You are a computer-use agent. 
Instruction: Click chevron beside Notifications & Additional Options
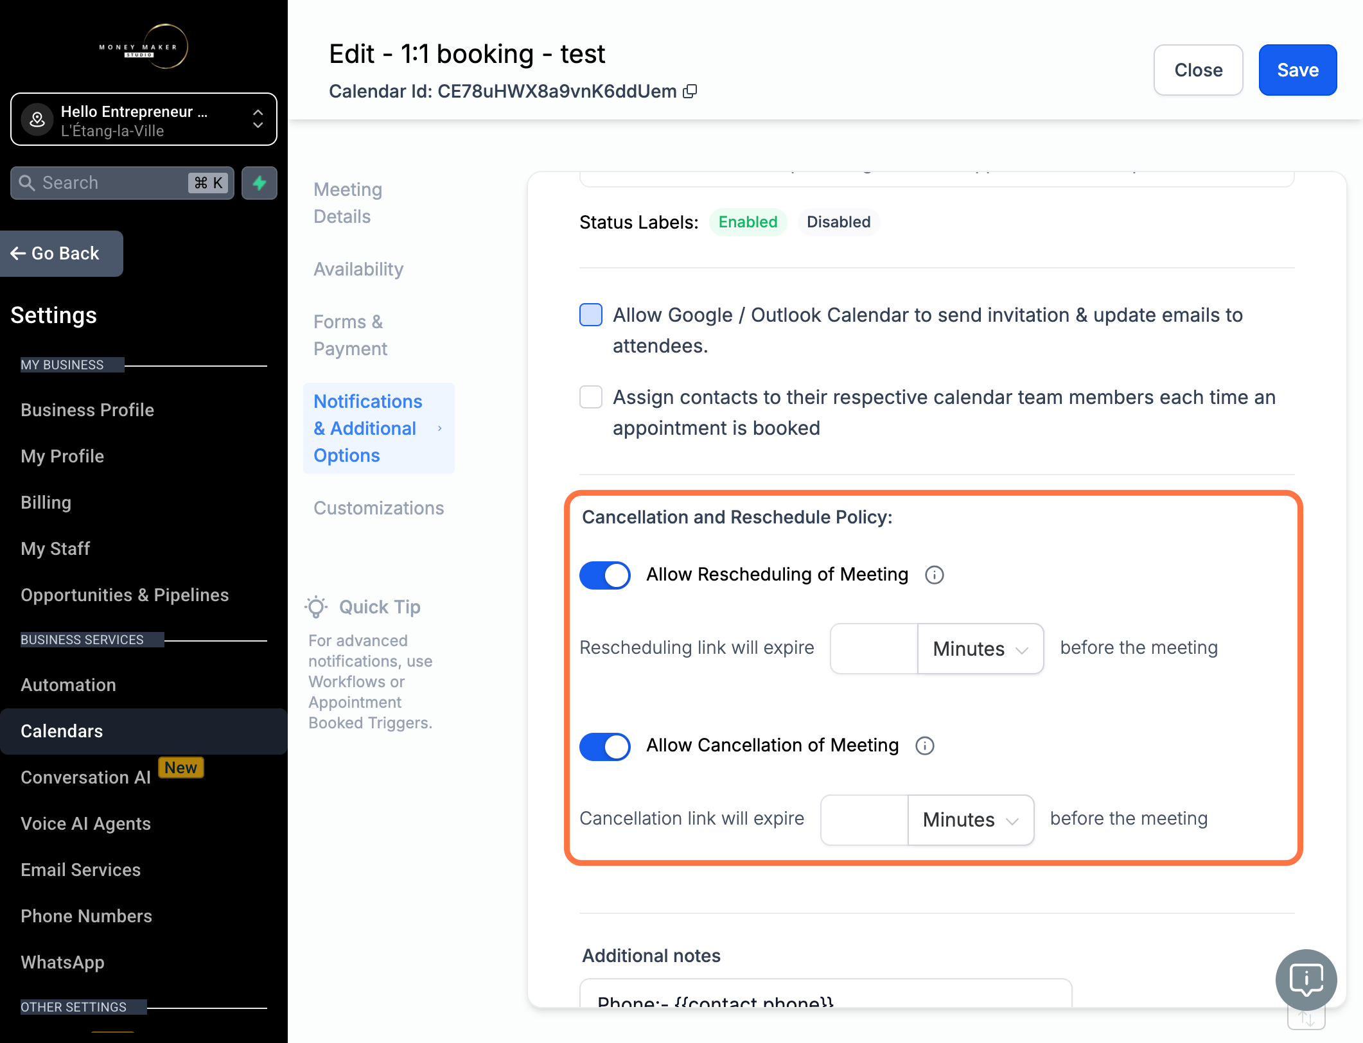[x=440, y=428]
